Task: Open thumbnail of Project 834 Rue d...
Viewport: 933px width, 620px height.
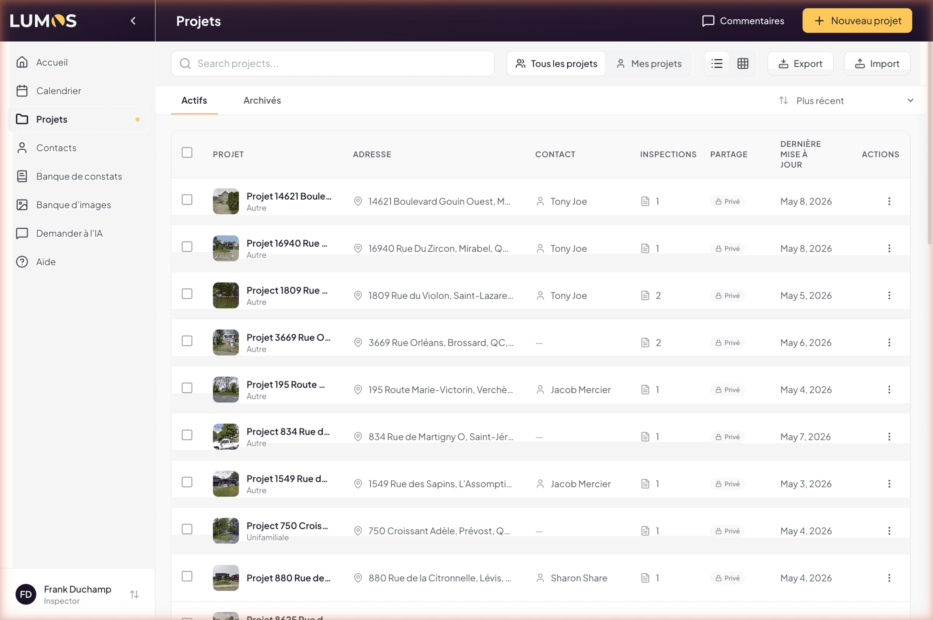Action: pyautogui.click(x=226, y=437)
